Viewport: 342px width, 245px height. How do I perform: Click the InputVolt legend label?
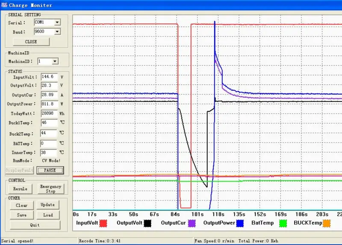coord(87,223)
